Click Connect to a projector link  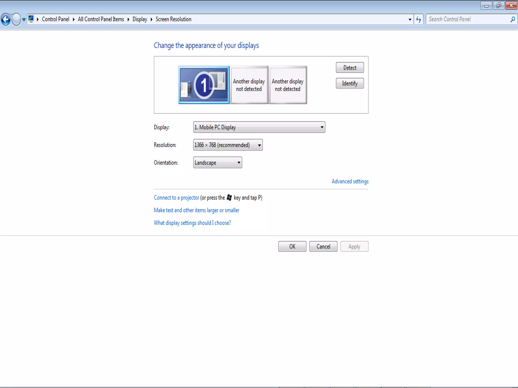coord(176,198)
